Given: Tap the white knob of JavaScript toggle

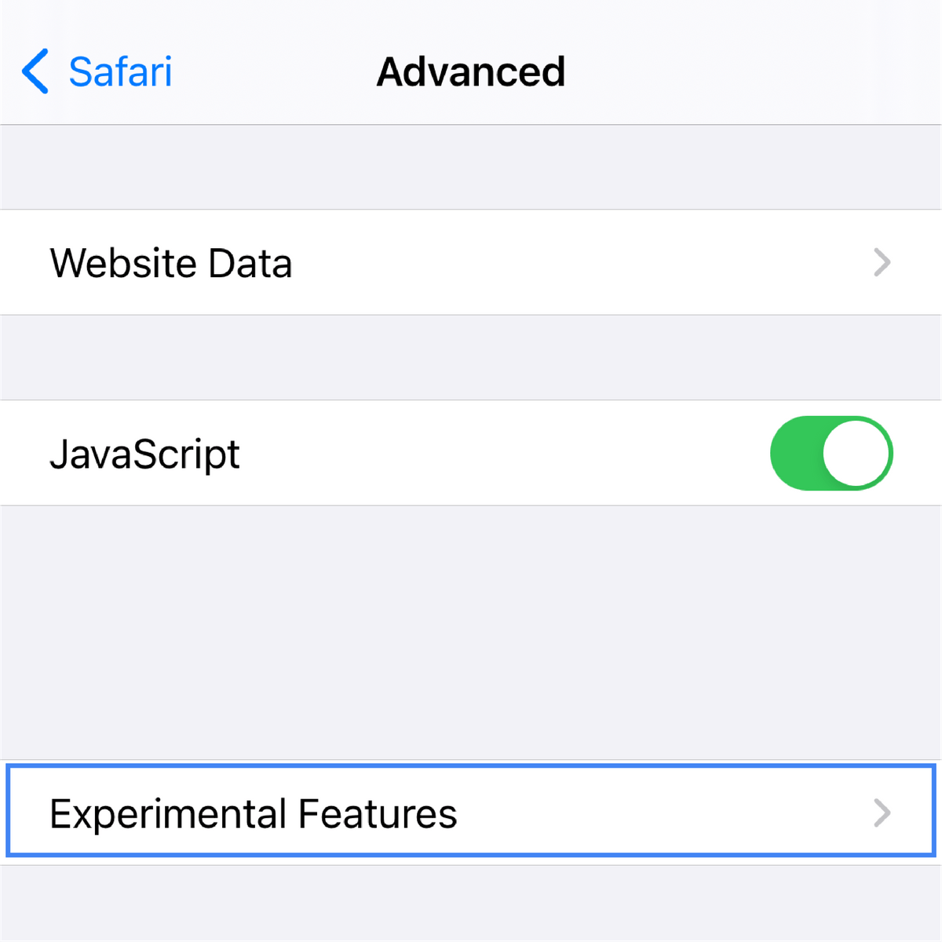Looking at the screenshot, I should click(856, 454).
